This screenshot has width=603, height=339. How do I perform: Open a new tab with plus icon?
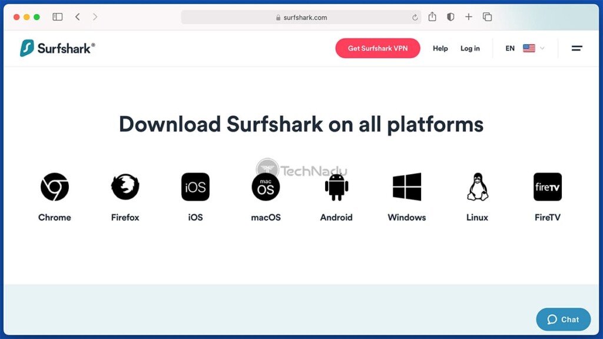pyautogui.click(x=468, y=17)
